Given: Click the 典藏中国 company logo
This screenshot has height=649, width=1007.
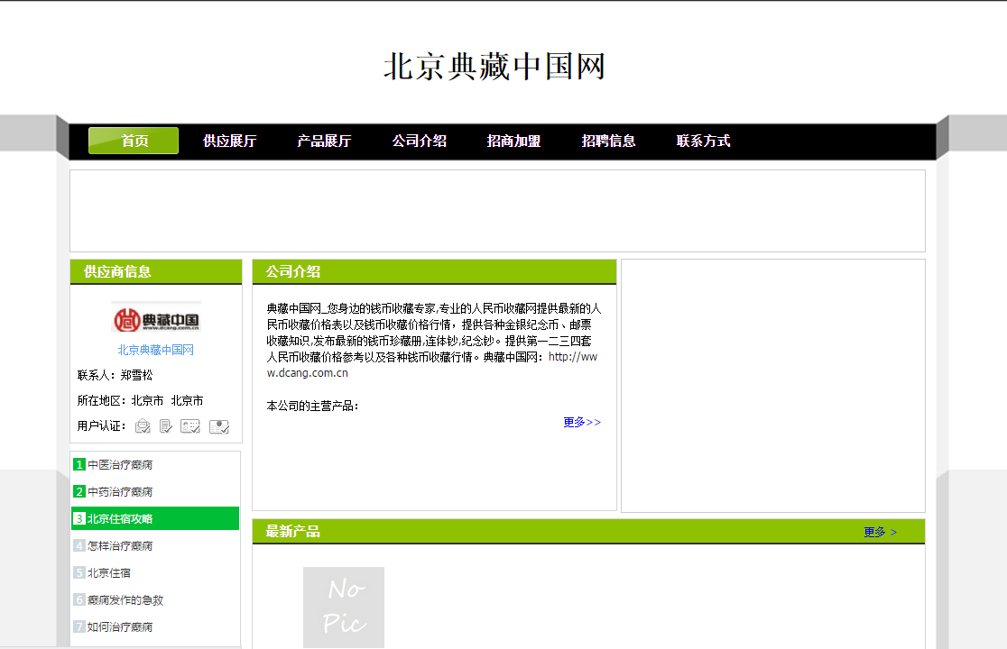Looking at the screenshot, I should click(156, 317).
